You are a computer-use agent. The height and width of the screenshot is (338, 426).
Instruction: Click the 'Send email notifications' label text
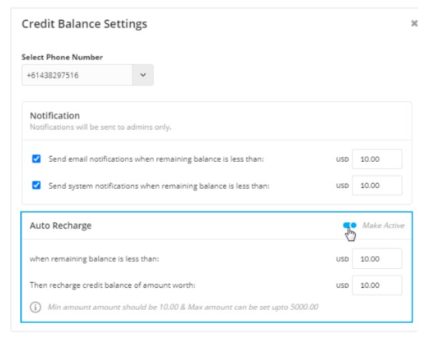[x=156, y=159]
